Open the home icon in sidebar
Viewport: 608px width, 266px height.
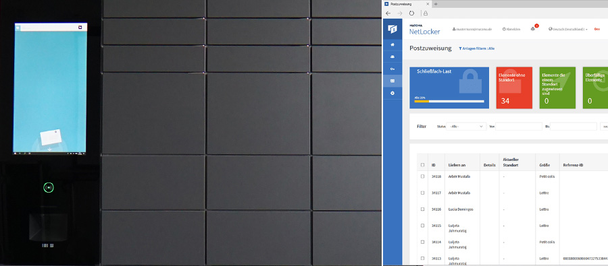(x=392, y=44)
